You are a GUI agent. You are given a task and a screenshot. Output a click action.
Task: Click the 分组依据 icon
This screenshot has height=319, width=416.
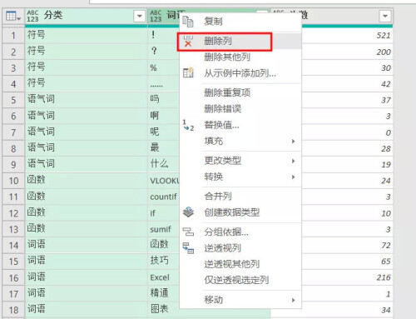(188, 232)
